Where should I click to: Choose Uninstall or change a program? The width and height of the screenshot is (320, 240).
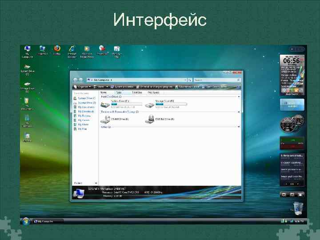pos(155,87)
